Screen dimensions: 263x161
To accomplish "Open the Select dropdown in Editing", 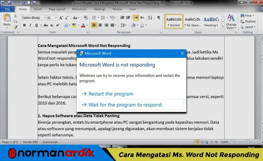I will pos(248,27).
